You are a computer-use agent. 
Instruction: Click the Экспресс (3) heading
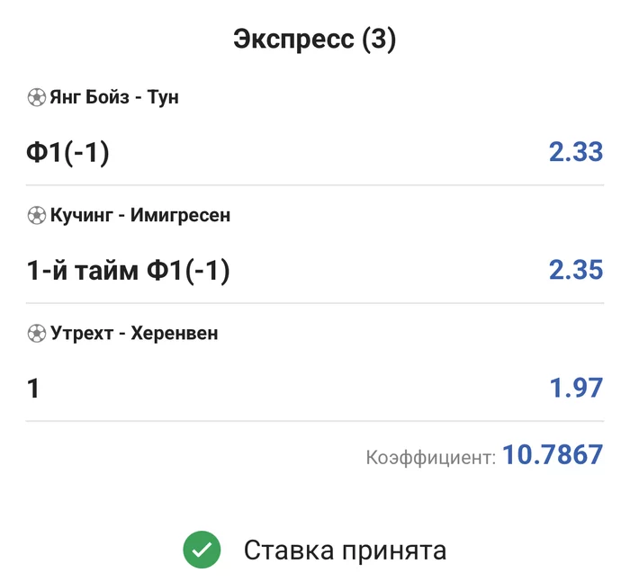[315, 40]
